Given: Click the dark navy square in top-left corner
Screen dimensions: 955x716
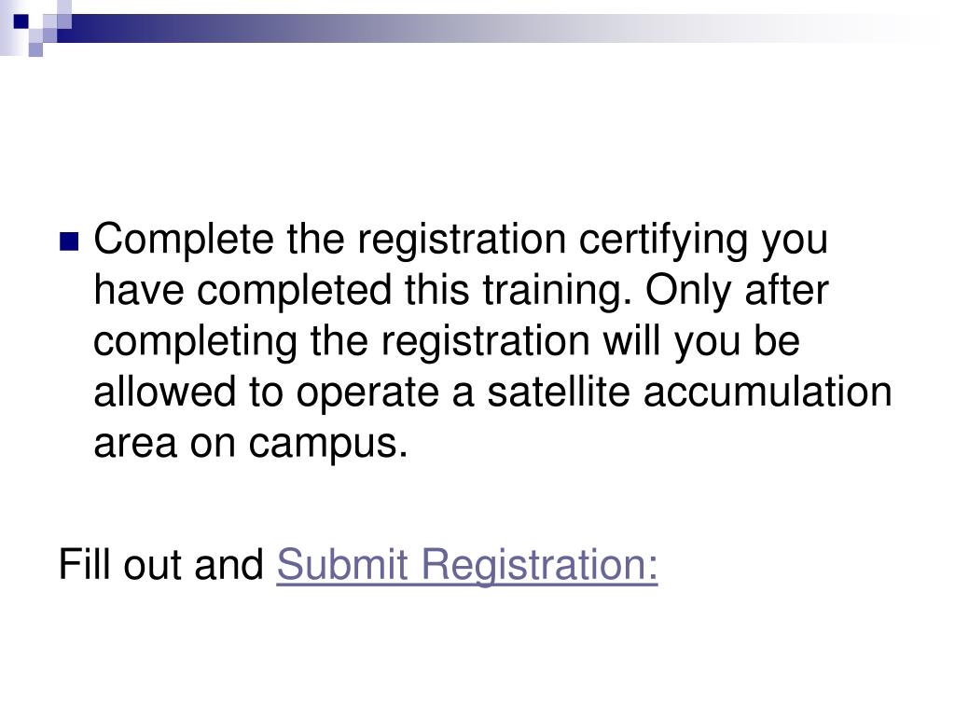Looking at the screenshot, I should [x=21, y=21].
